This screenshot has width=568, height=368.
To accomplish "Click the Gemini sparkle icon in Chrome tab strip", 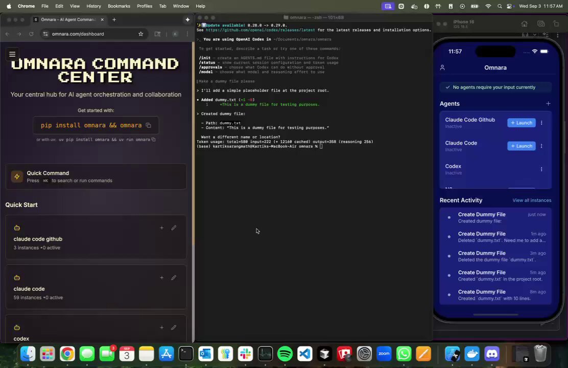I will tap(187, 19).
